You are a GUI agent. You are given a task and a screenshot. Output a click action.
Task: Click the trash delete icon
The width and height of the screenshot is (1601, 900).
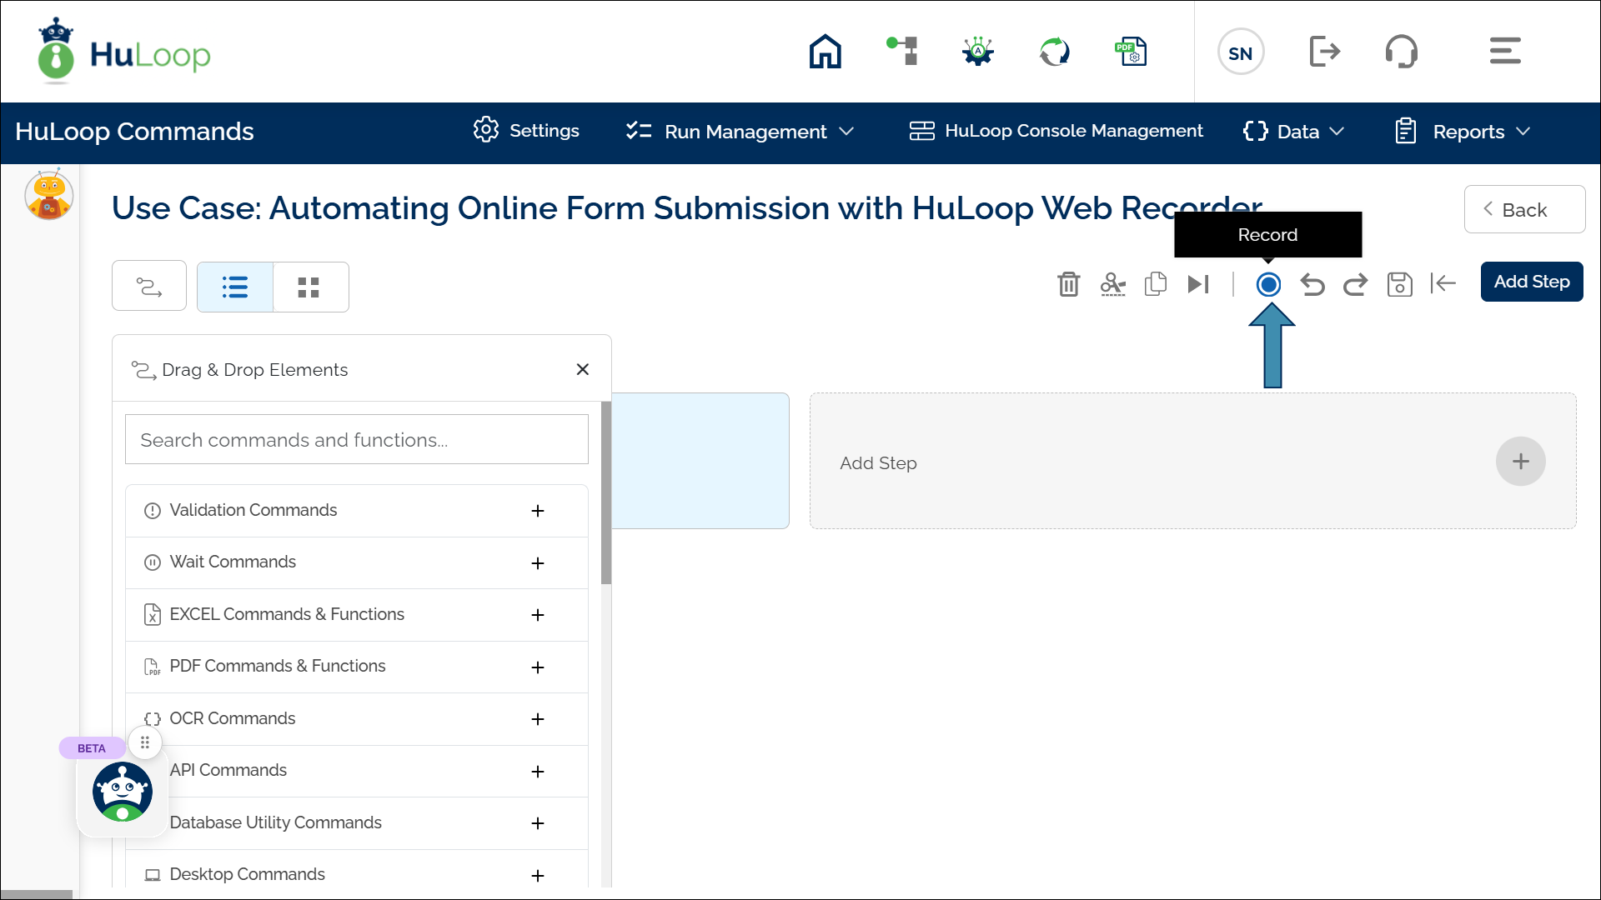coord(1068,284)
